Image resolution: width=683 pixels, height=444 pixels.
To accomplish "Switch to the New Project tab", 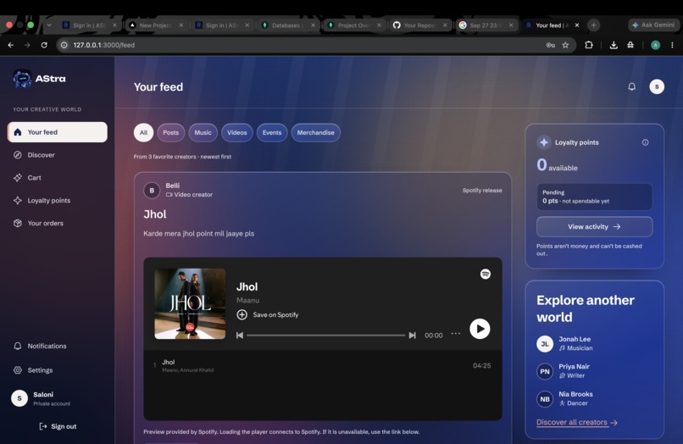I will coord(157,25).
